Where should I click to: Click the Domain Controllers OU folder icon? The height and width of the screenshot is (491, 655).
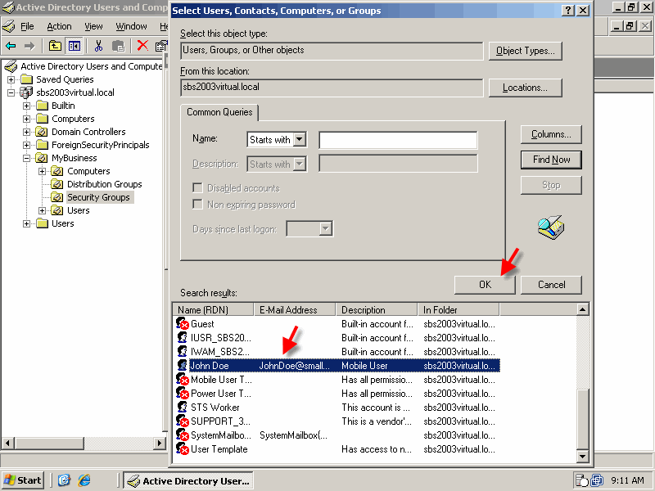click(42, 132)
